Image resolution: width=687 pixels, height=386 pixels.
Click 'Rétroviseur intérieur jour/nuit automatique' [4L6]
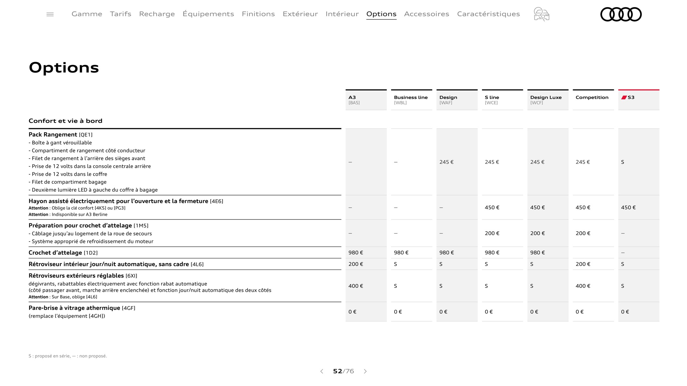coord(116,264)
